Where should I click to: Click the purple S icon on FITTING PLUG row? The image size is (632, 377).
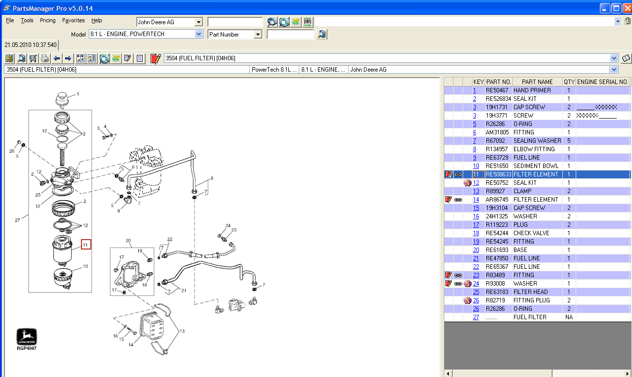468,300
